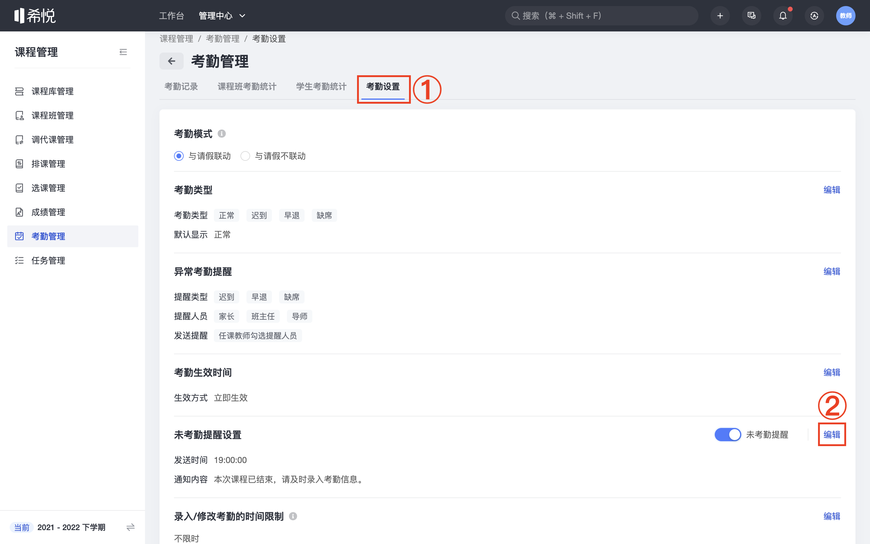Click the 任课教师勾选提醒人员 tag
This screenshot has height=544, width=870.
[x=258, y=336]
